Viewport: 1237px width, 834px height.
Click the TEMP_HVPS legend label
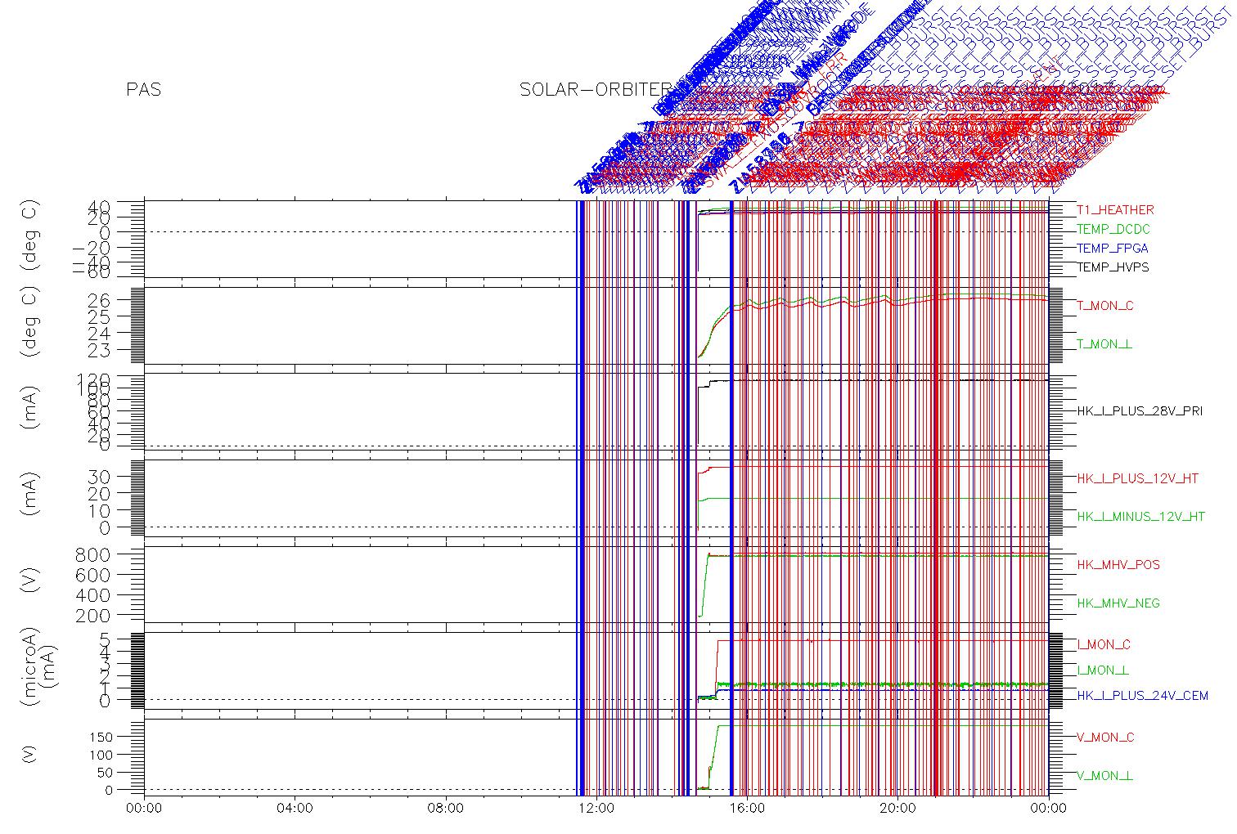[x=1113, y=267]
